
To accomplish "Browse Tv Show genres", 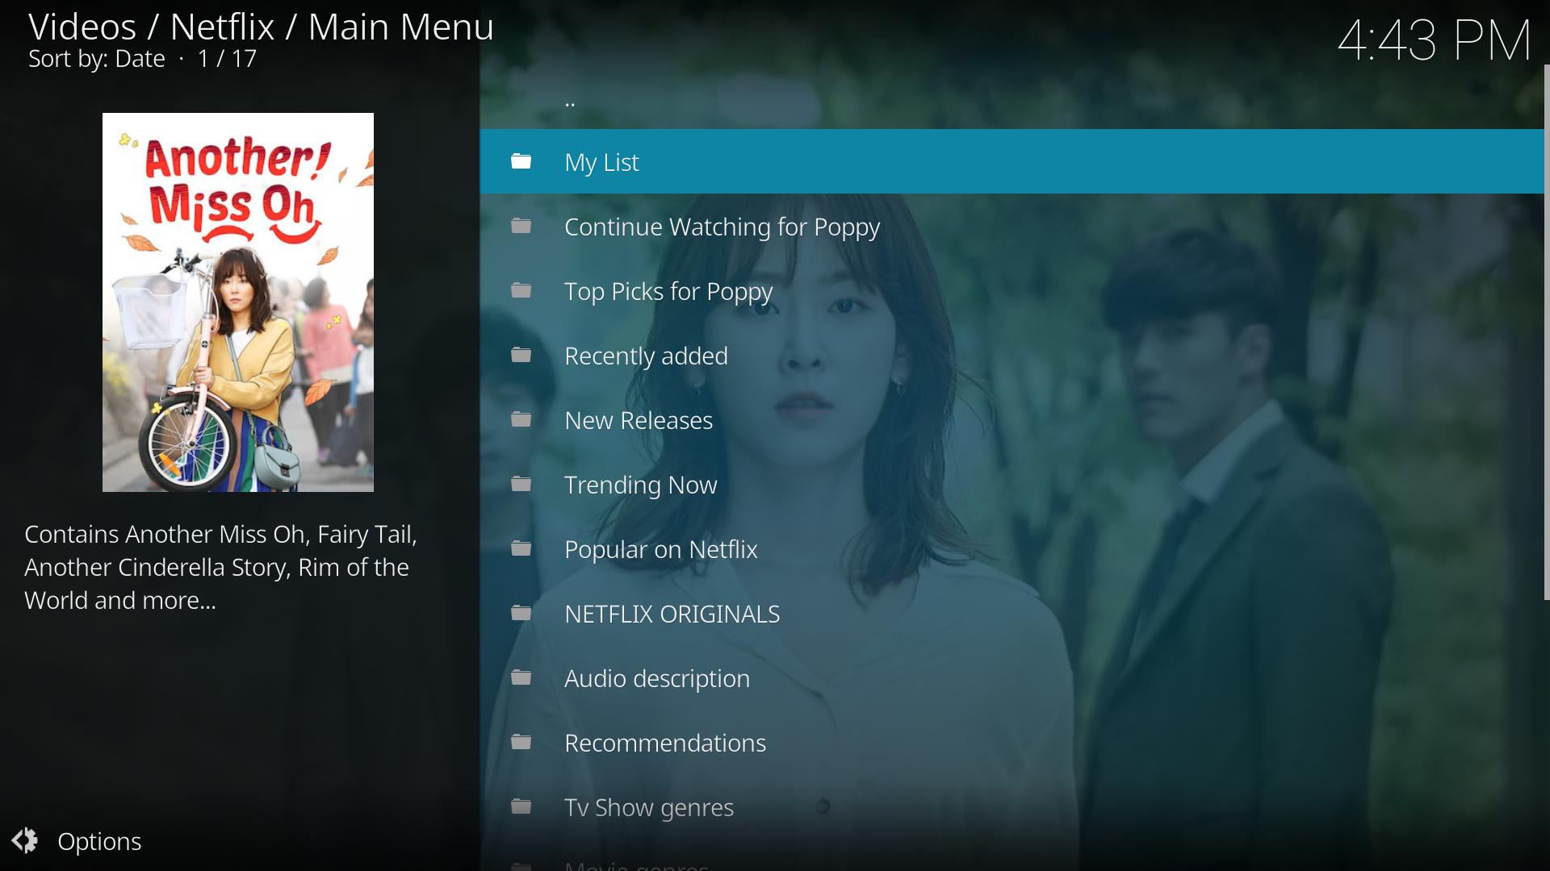I will click(x=1012, y=806).
